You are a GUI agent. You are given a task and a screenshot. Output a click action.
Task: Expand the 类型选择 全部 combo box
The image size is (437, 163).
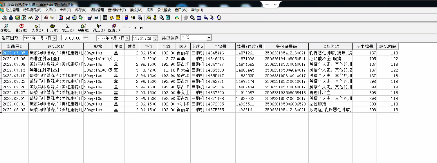pyautogui.click(x=209, y=38)
